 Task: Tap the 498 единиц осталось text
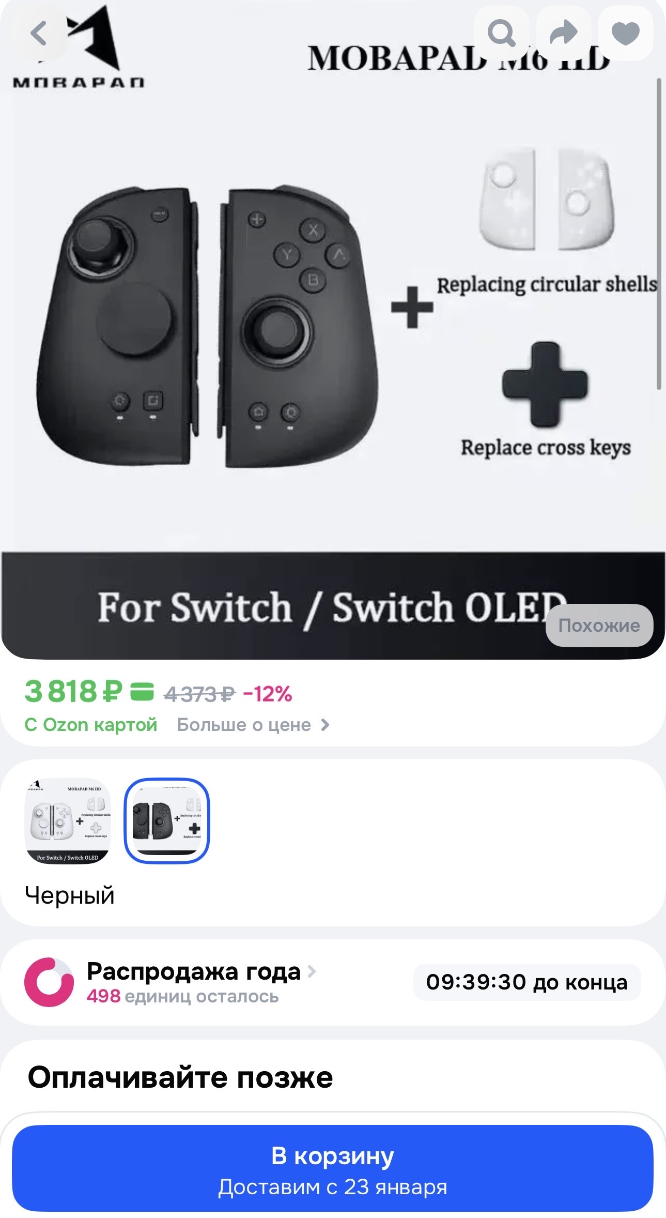click(x=182, y=996)
